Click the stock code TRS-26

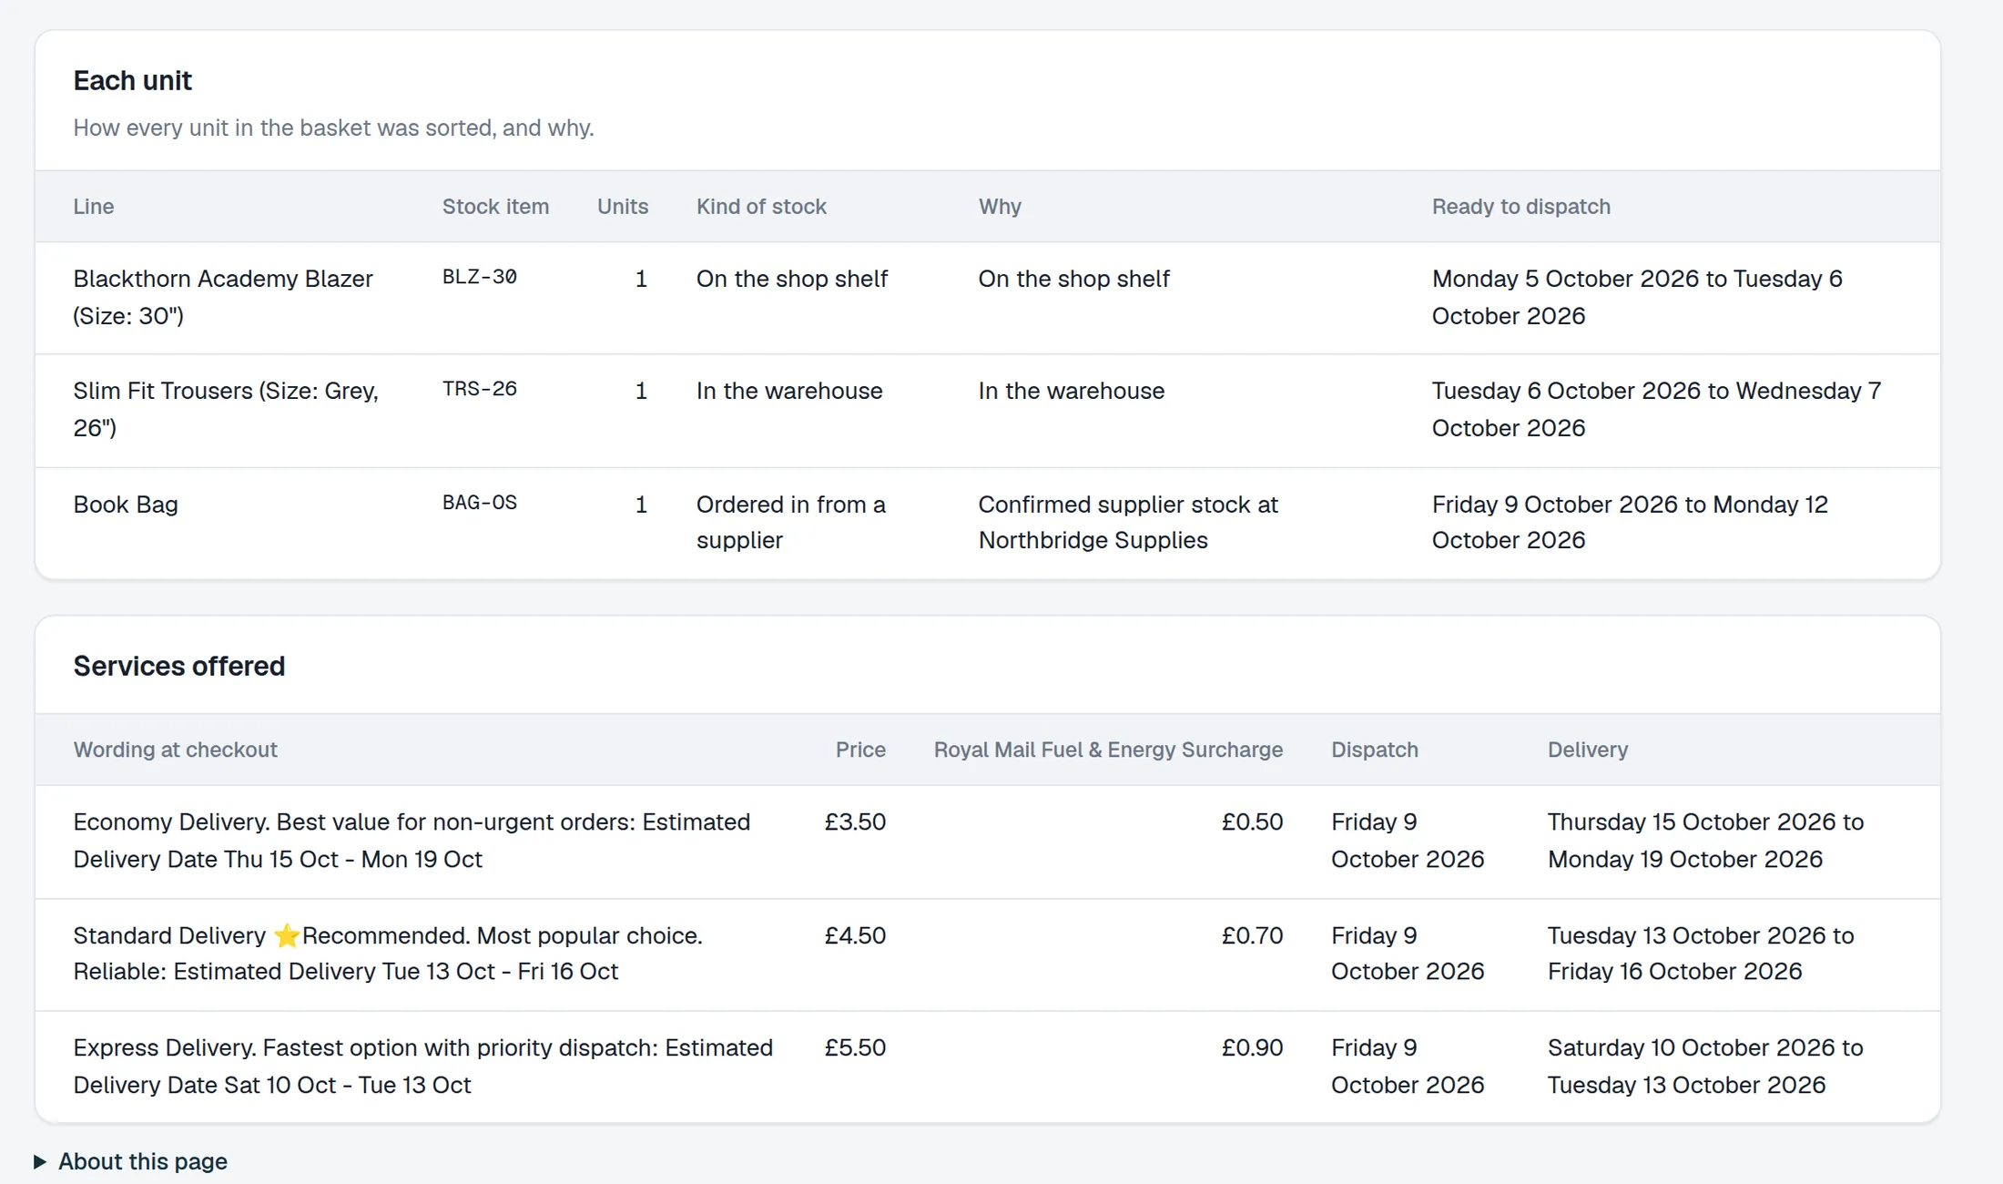(x=479, y=389)
